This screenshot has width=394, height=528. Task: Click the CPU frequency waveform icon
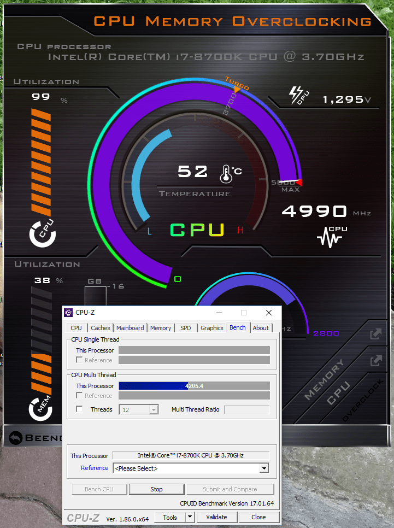pos(332,237)
